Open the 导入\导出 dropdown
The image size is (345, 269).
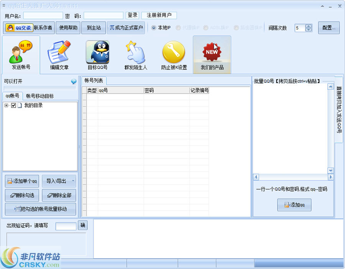click(x=59, y=181)
